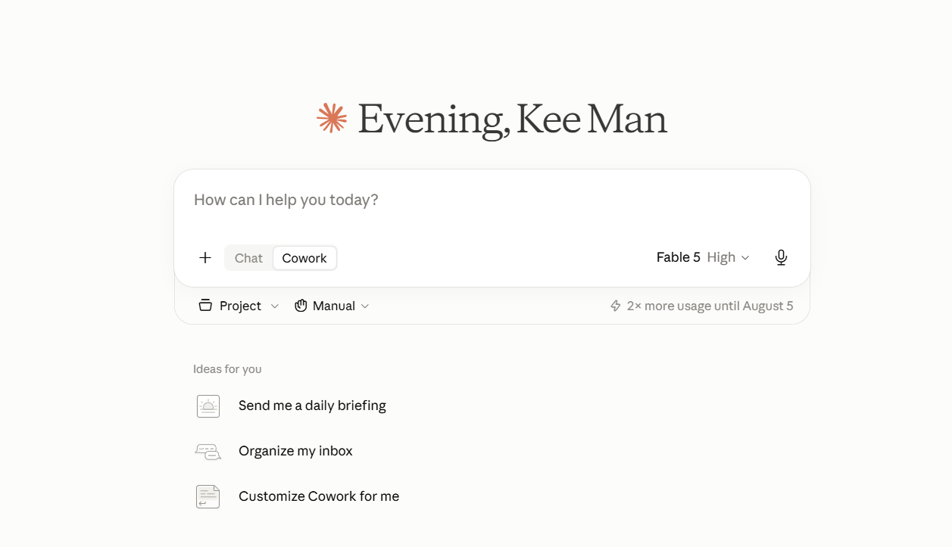This screenshot has width=952, height=547.
Task: Click the daily briefing sunrise icon
Action: click(208, 406)
